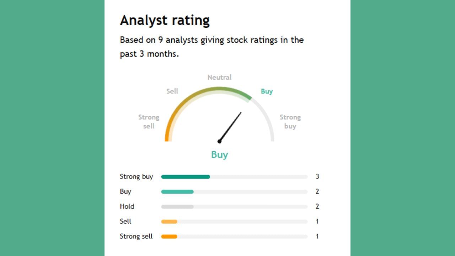Click the Hold count of 2

[x=317, y=207]
